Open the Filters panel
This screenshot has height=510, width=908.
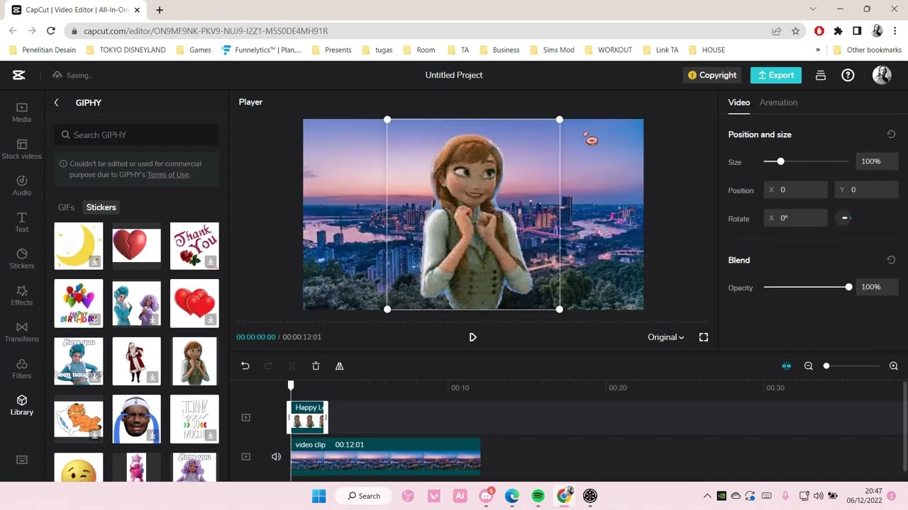coord(22,369)
